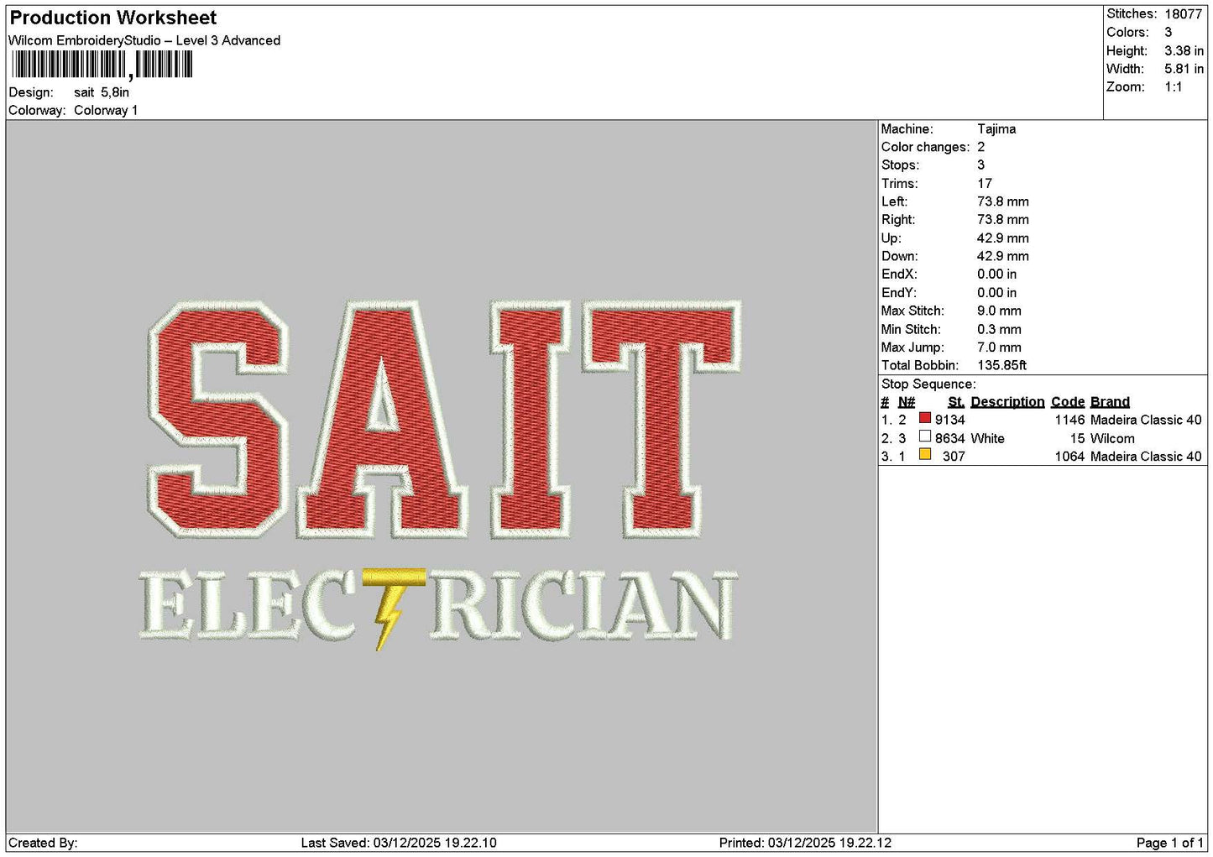Click the code 1146 in stop row 1
Screen dimensions: 1213x857
(1070, 420)
